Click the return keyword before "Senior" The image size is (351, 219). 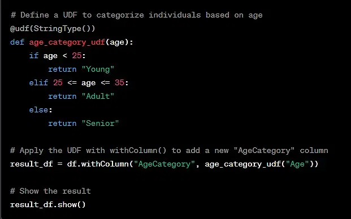tap(62, 124)
